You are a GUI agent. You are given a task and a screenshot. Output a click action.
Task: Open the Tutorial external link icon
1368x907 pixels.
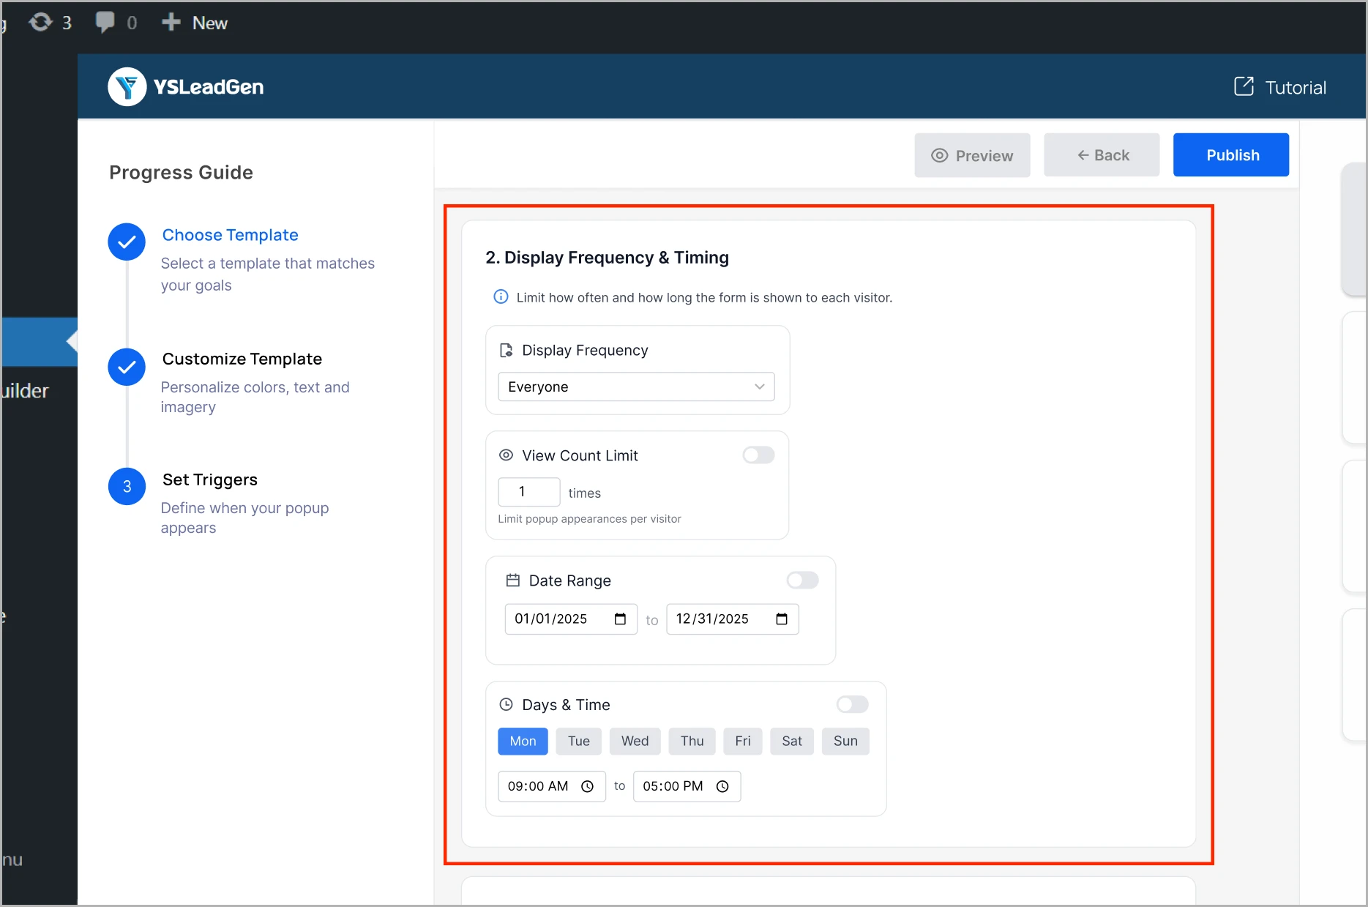[x=1244, y=86]
